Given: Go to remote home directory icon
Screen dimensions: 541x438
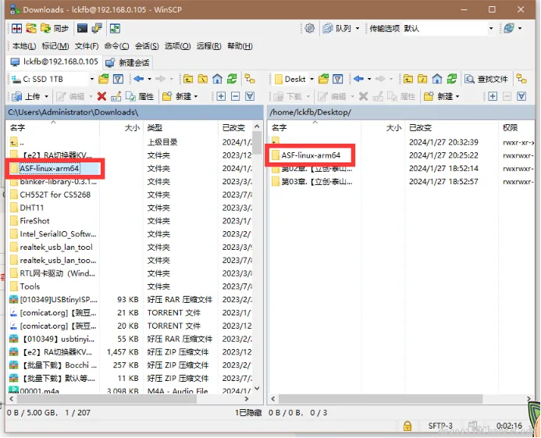Looking at the screenshot, I should [x=437, y=79].
